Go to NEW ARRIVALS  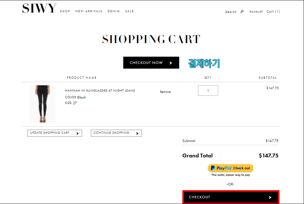point(89,11)
